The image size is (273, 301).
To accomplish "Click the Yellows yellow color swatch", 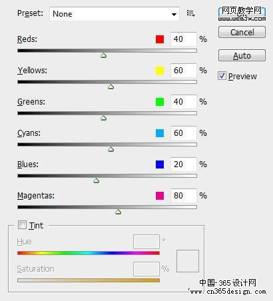I will point(160,71).
